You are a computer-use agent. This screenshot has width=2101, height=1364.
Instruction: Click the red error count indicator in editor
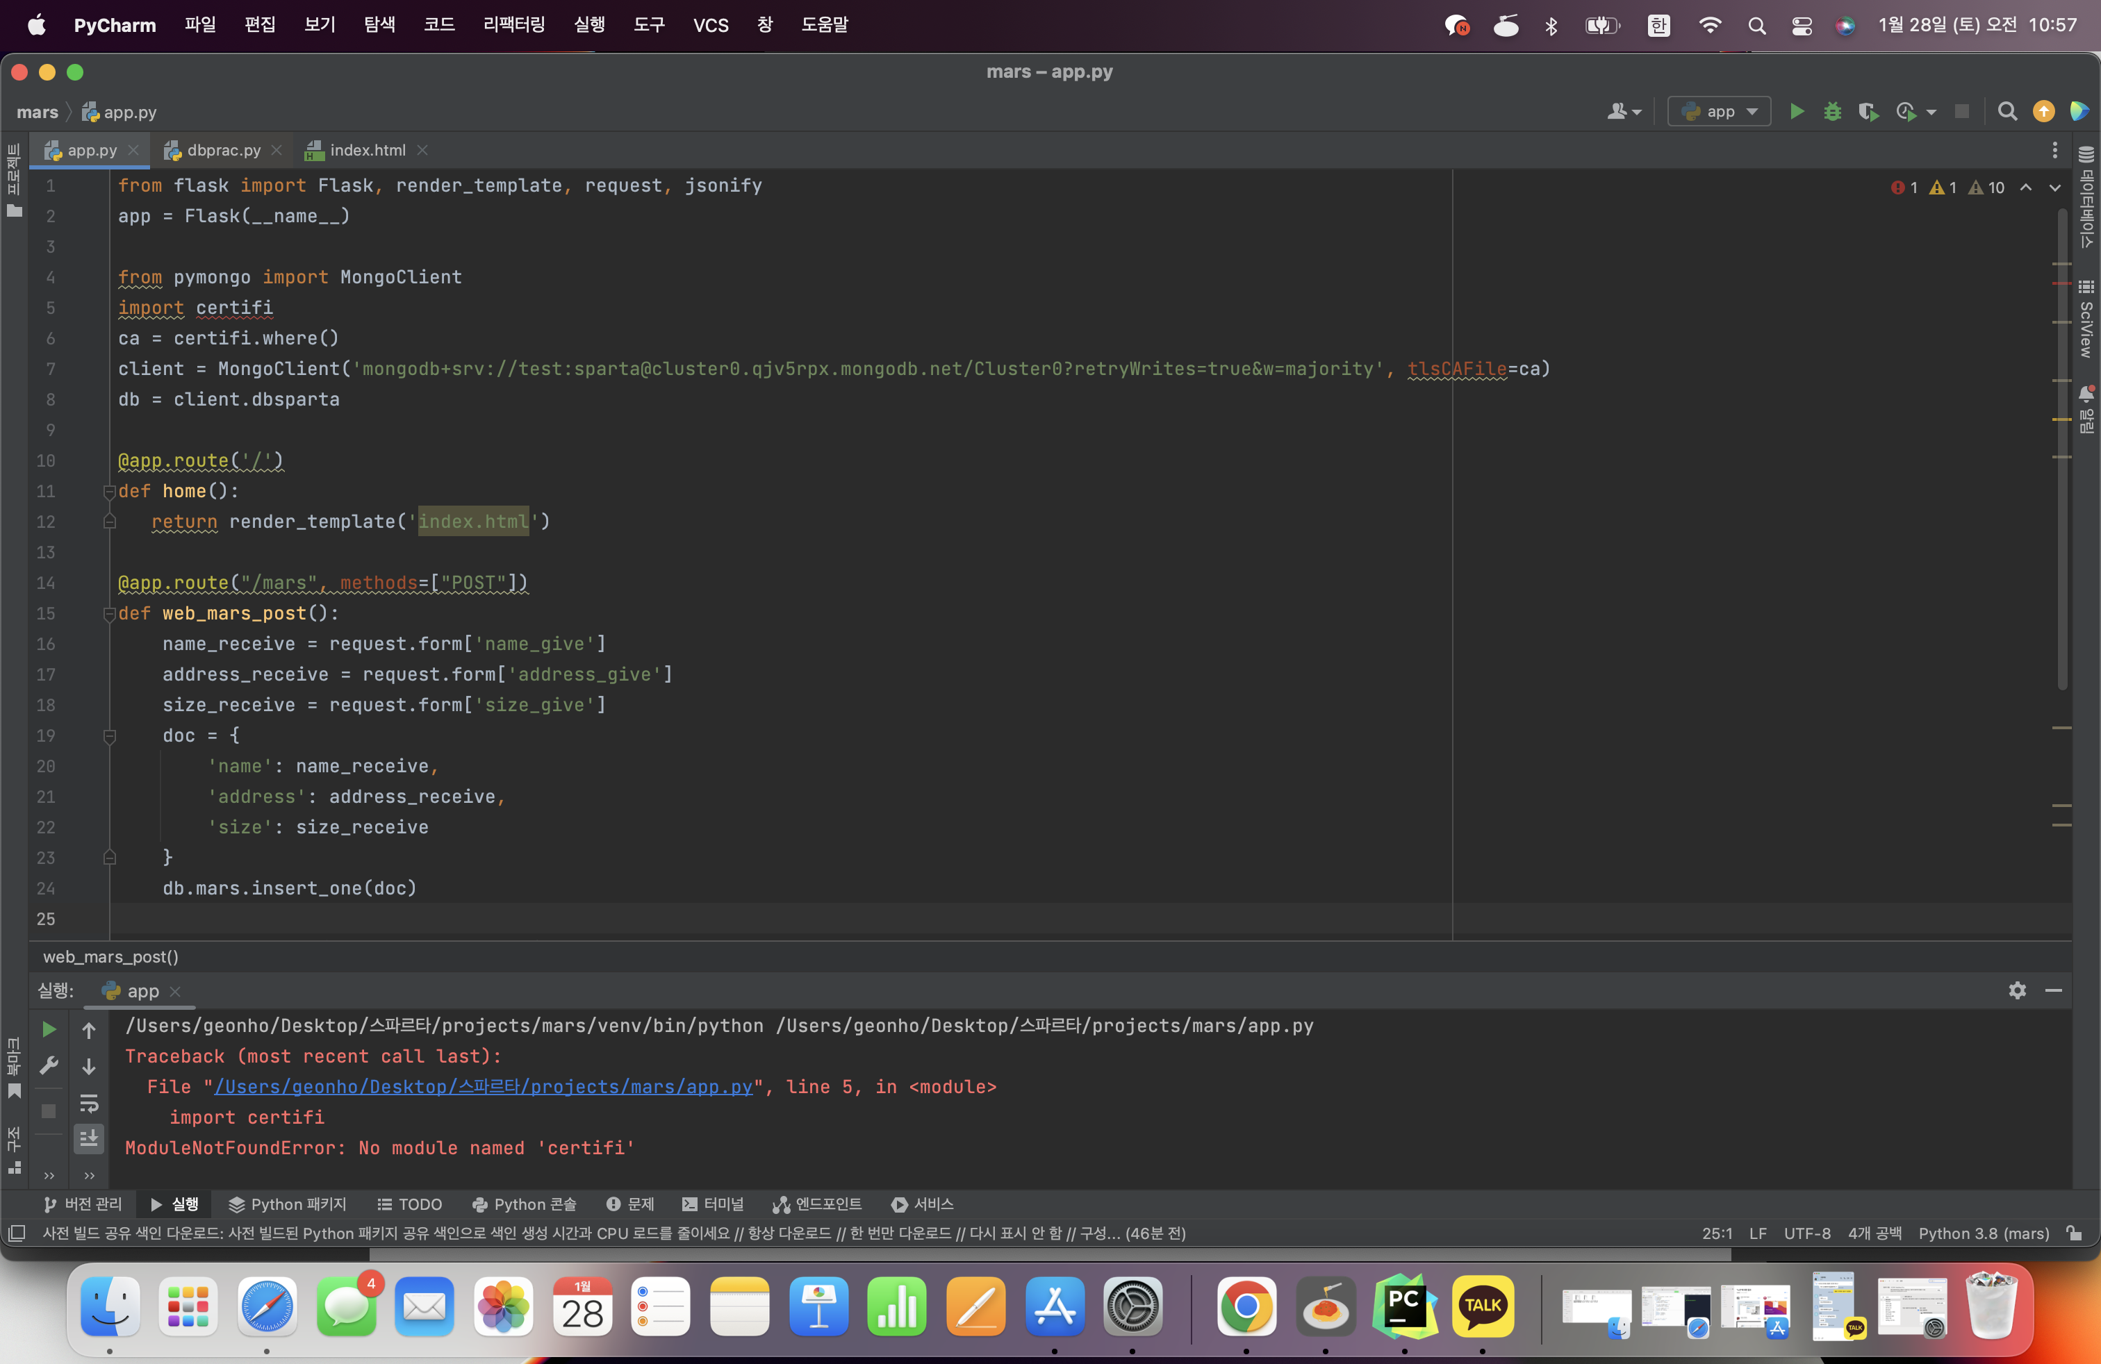(x=1904, y=187)
